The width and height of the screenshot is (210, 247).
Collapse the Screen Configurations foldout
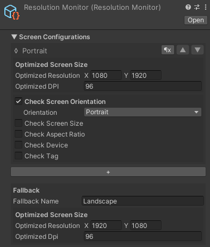[x=14, y=37]
